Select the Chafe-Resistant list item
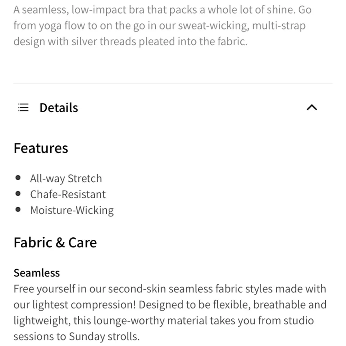The image size is (346, 346). pos(68,194)
